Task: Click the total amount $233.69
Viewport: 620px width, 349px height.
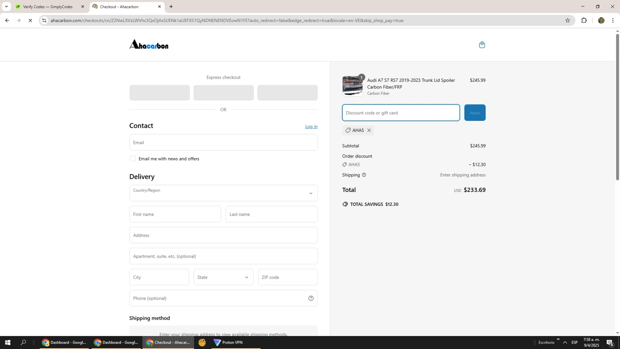Action: pyautogui.click(x=475, y=190)
